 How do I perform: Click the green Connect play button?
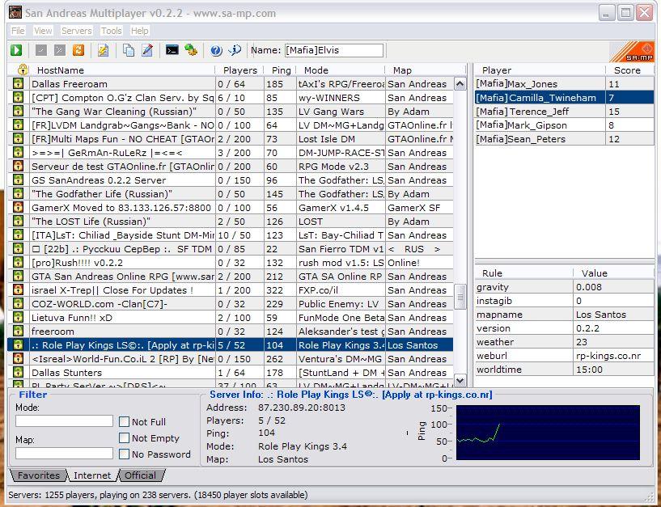16,50
